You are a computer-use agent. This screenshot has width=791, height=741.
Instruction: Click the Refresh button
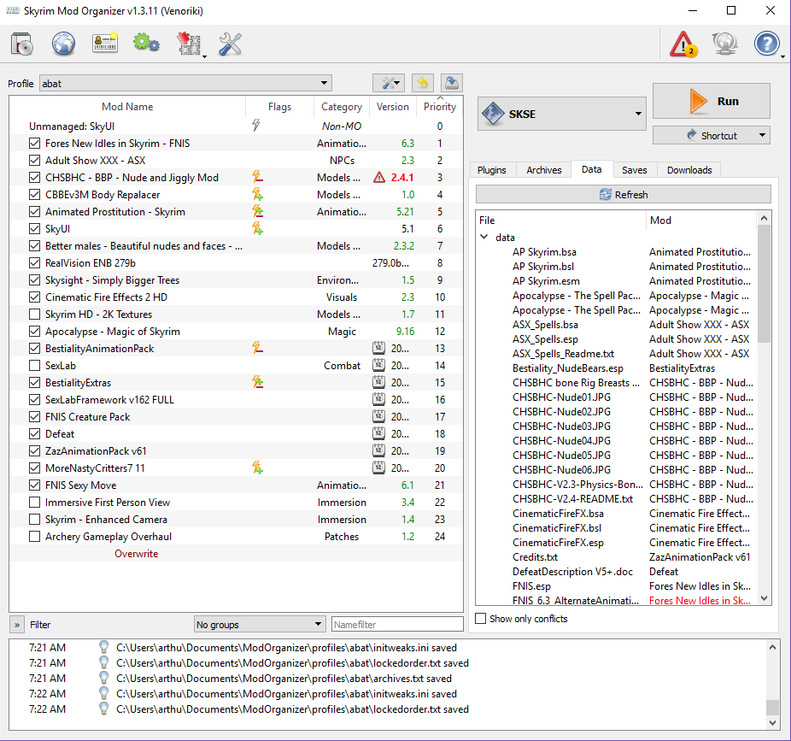623,194
